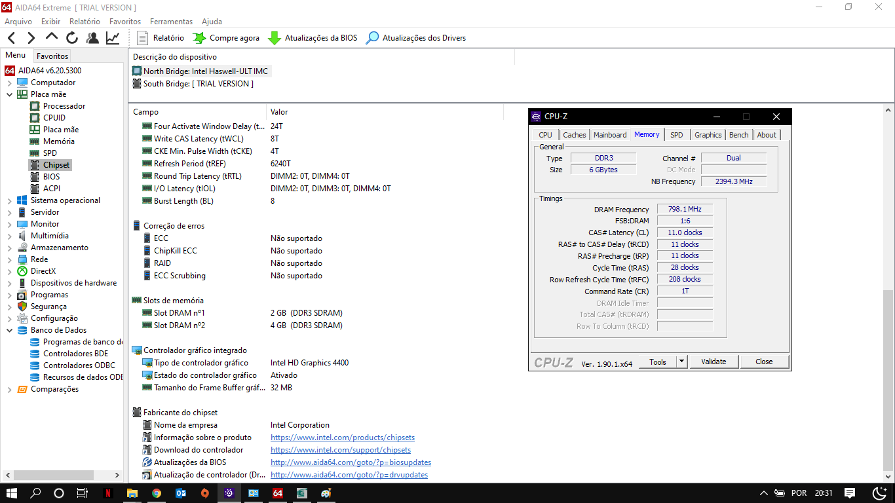Open the Ferramentas menu

click(171, 22)
